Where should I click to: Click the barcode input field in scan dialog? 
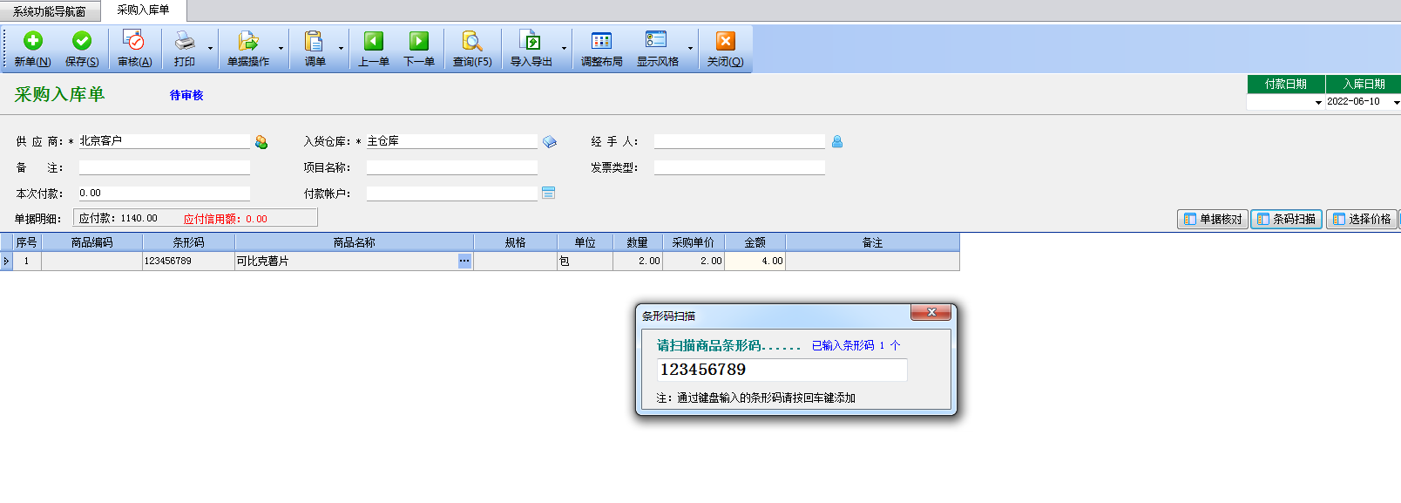[781, 370]
